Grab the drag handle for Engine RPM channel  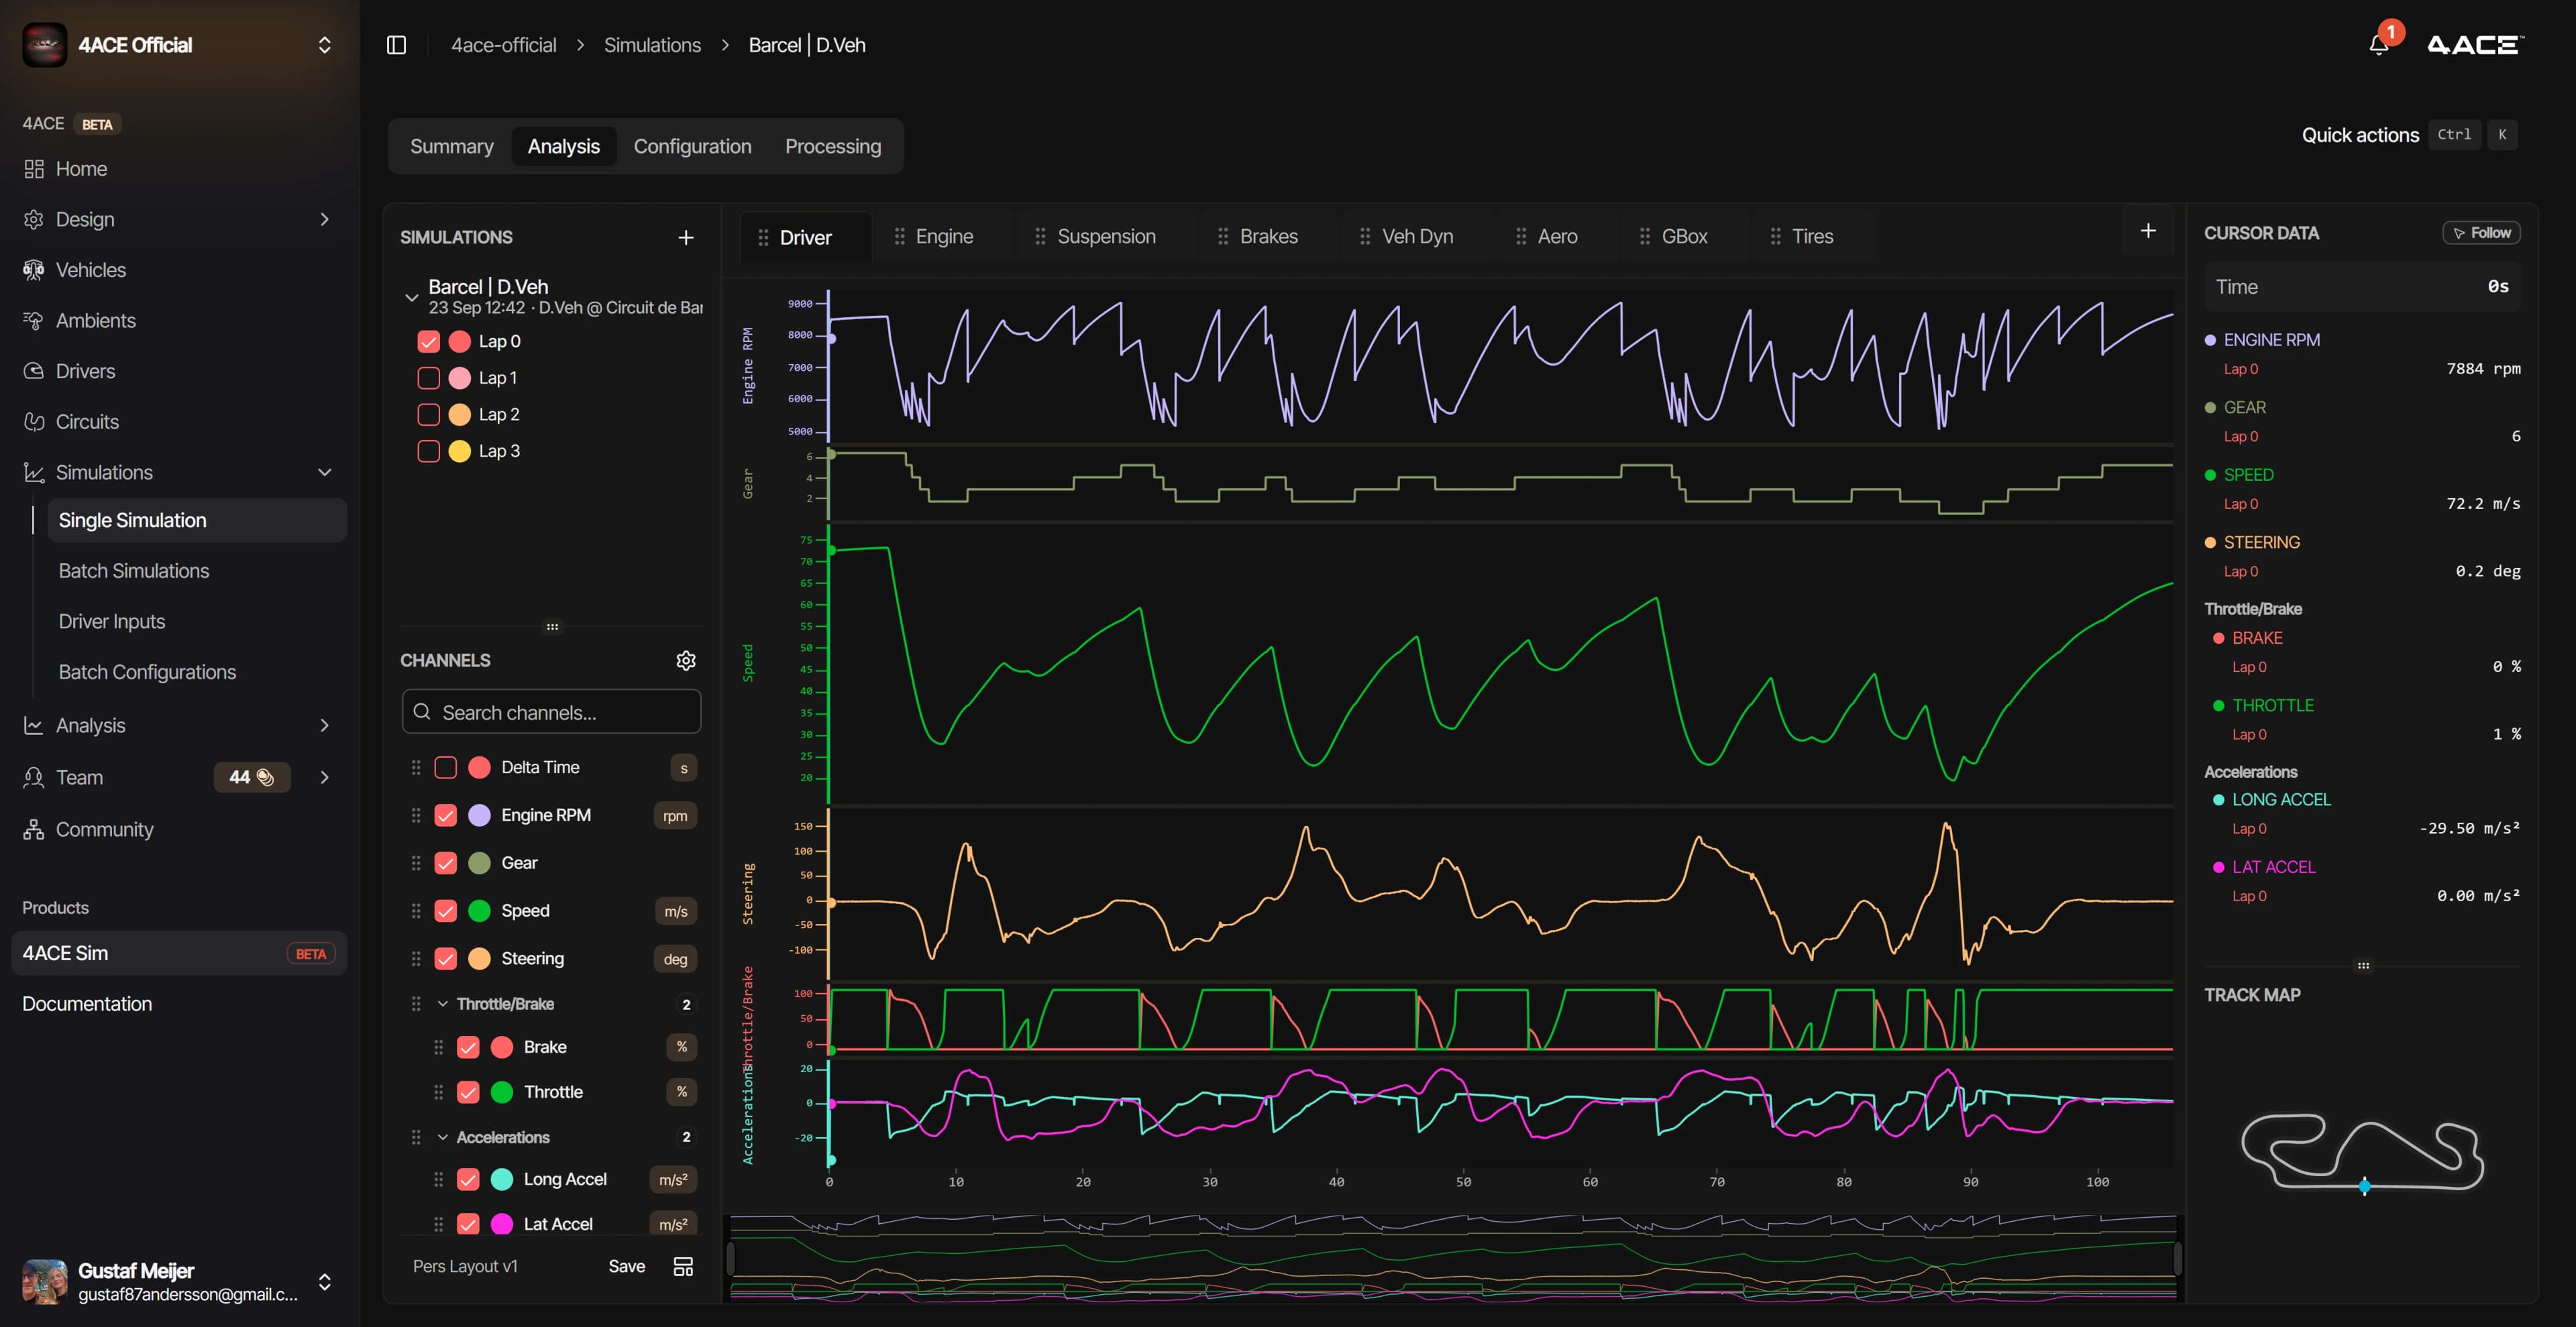tap(416, 815)
